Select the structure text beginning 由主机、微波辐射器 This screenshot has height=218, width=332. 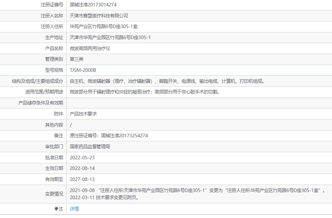(x=167, y=81)
